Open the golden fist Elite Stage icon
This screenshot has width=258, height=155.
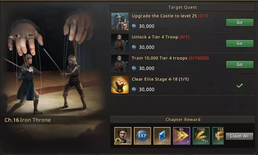tap(120, 85)
